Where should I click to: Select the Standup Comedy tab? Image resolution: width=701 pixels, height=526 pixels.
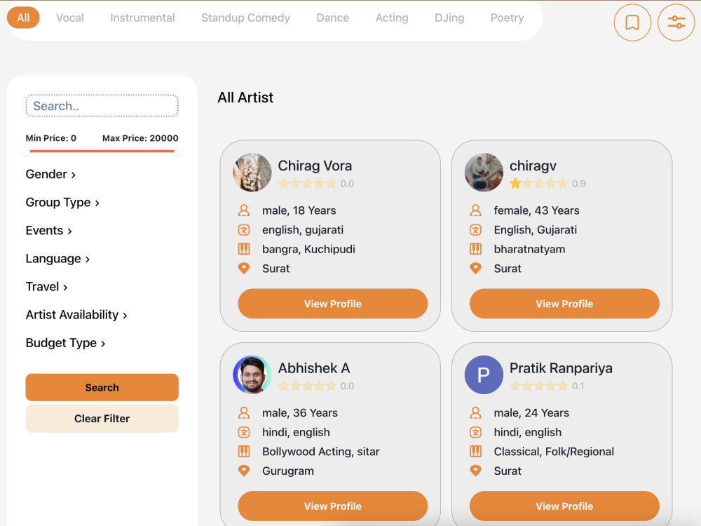point(245,18)
